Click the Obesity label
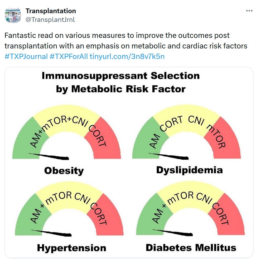Viewport: 256px width, 261px height. pos(64,171)
